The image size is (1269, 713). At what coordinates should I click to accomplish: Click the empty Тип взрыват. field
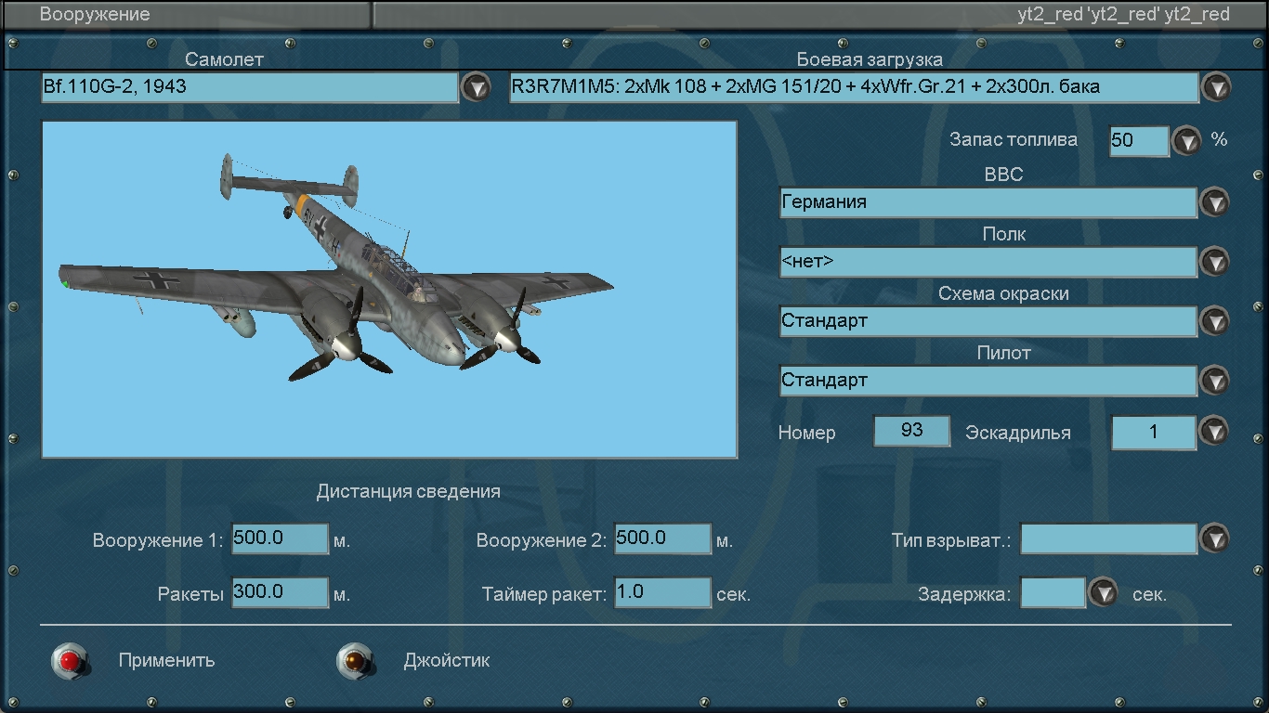(x=1108, y=538)
